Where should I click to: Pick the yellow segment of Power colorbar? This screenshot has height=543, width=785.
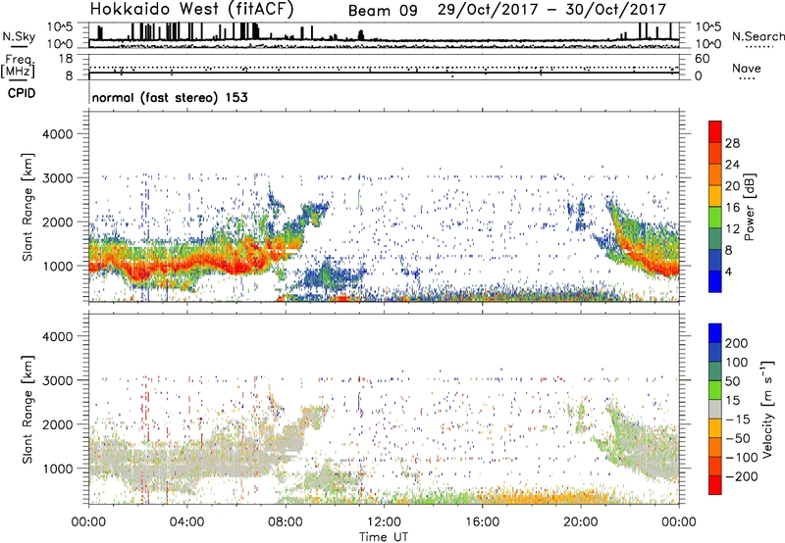715,197
